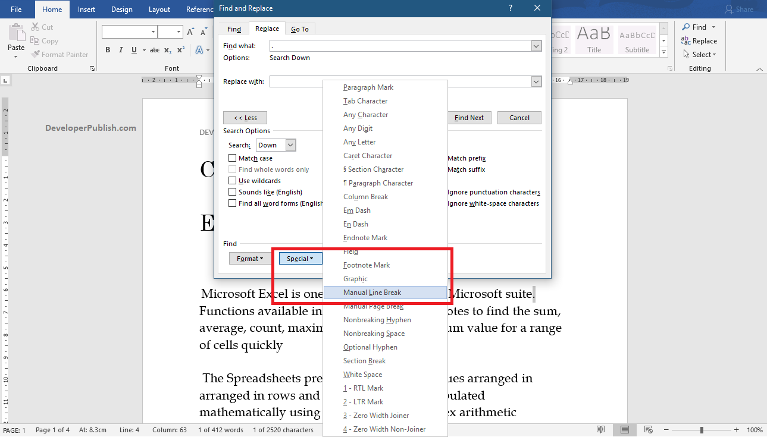Switch to Read Mode in the status bar
The width and height of the screenshot is (767, 437).
point(600,429)
